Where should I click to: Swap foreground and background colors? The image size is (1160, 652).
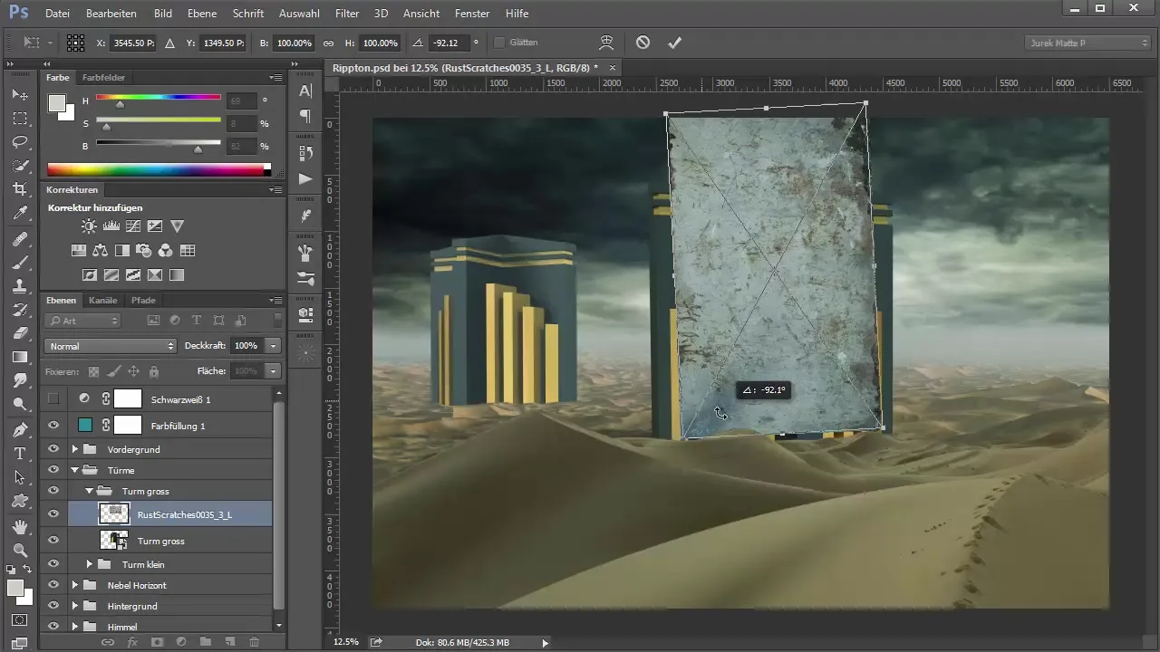click(28, 569)
